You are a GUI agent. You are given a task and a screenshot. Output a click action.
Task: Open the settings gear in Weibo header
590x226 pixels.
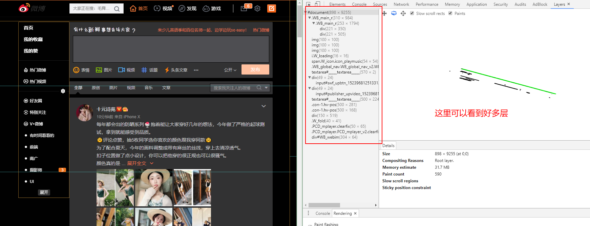257,8
